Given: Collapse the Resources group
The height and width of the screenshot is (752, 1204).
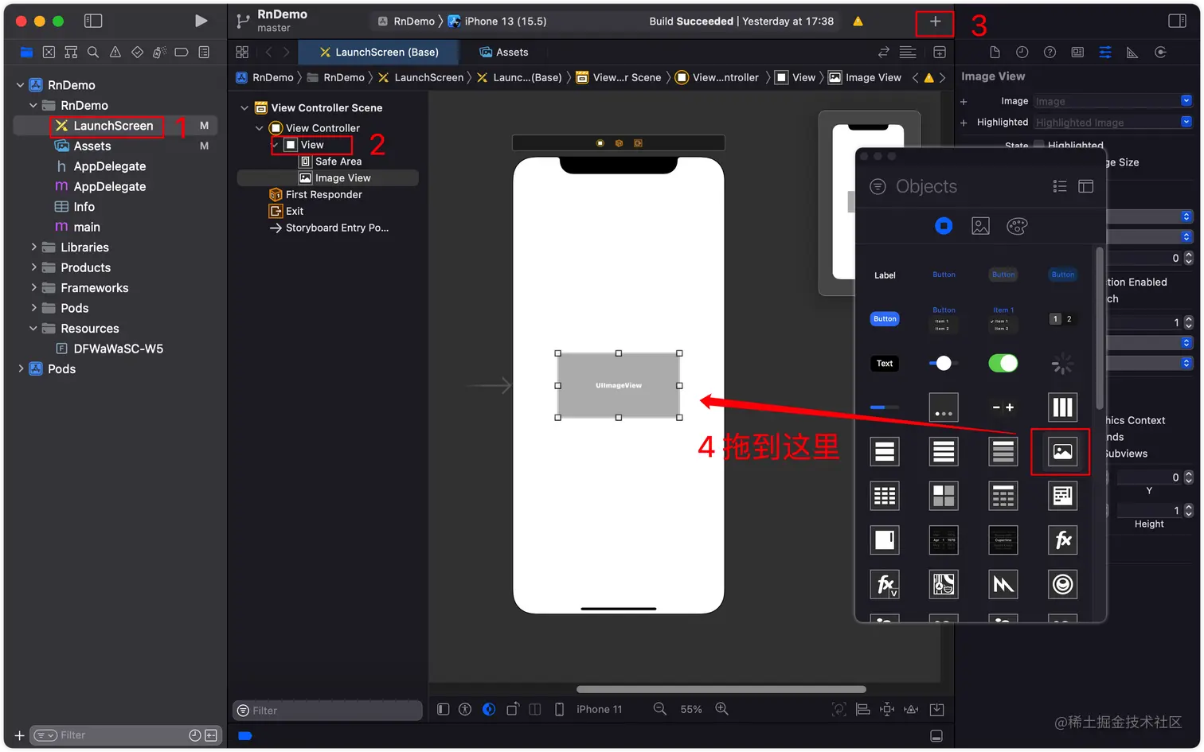Looking at the screenshot, I should coord(33,329).
